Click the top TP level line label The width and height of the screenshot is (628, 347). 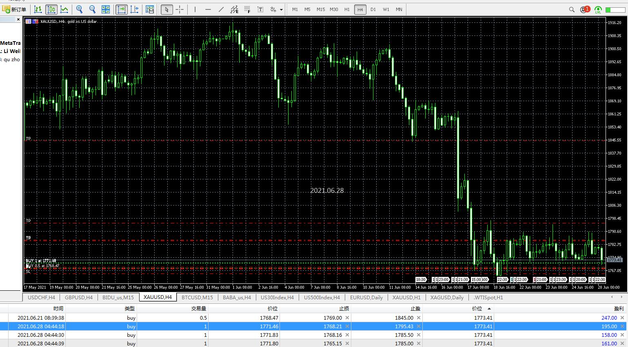pyautogui.click(x=28, y=139)
